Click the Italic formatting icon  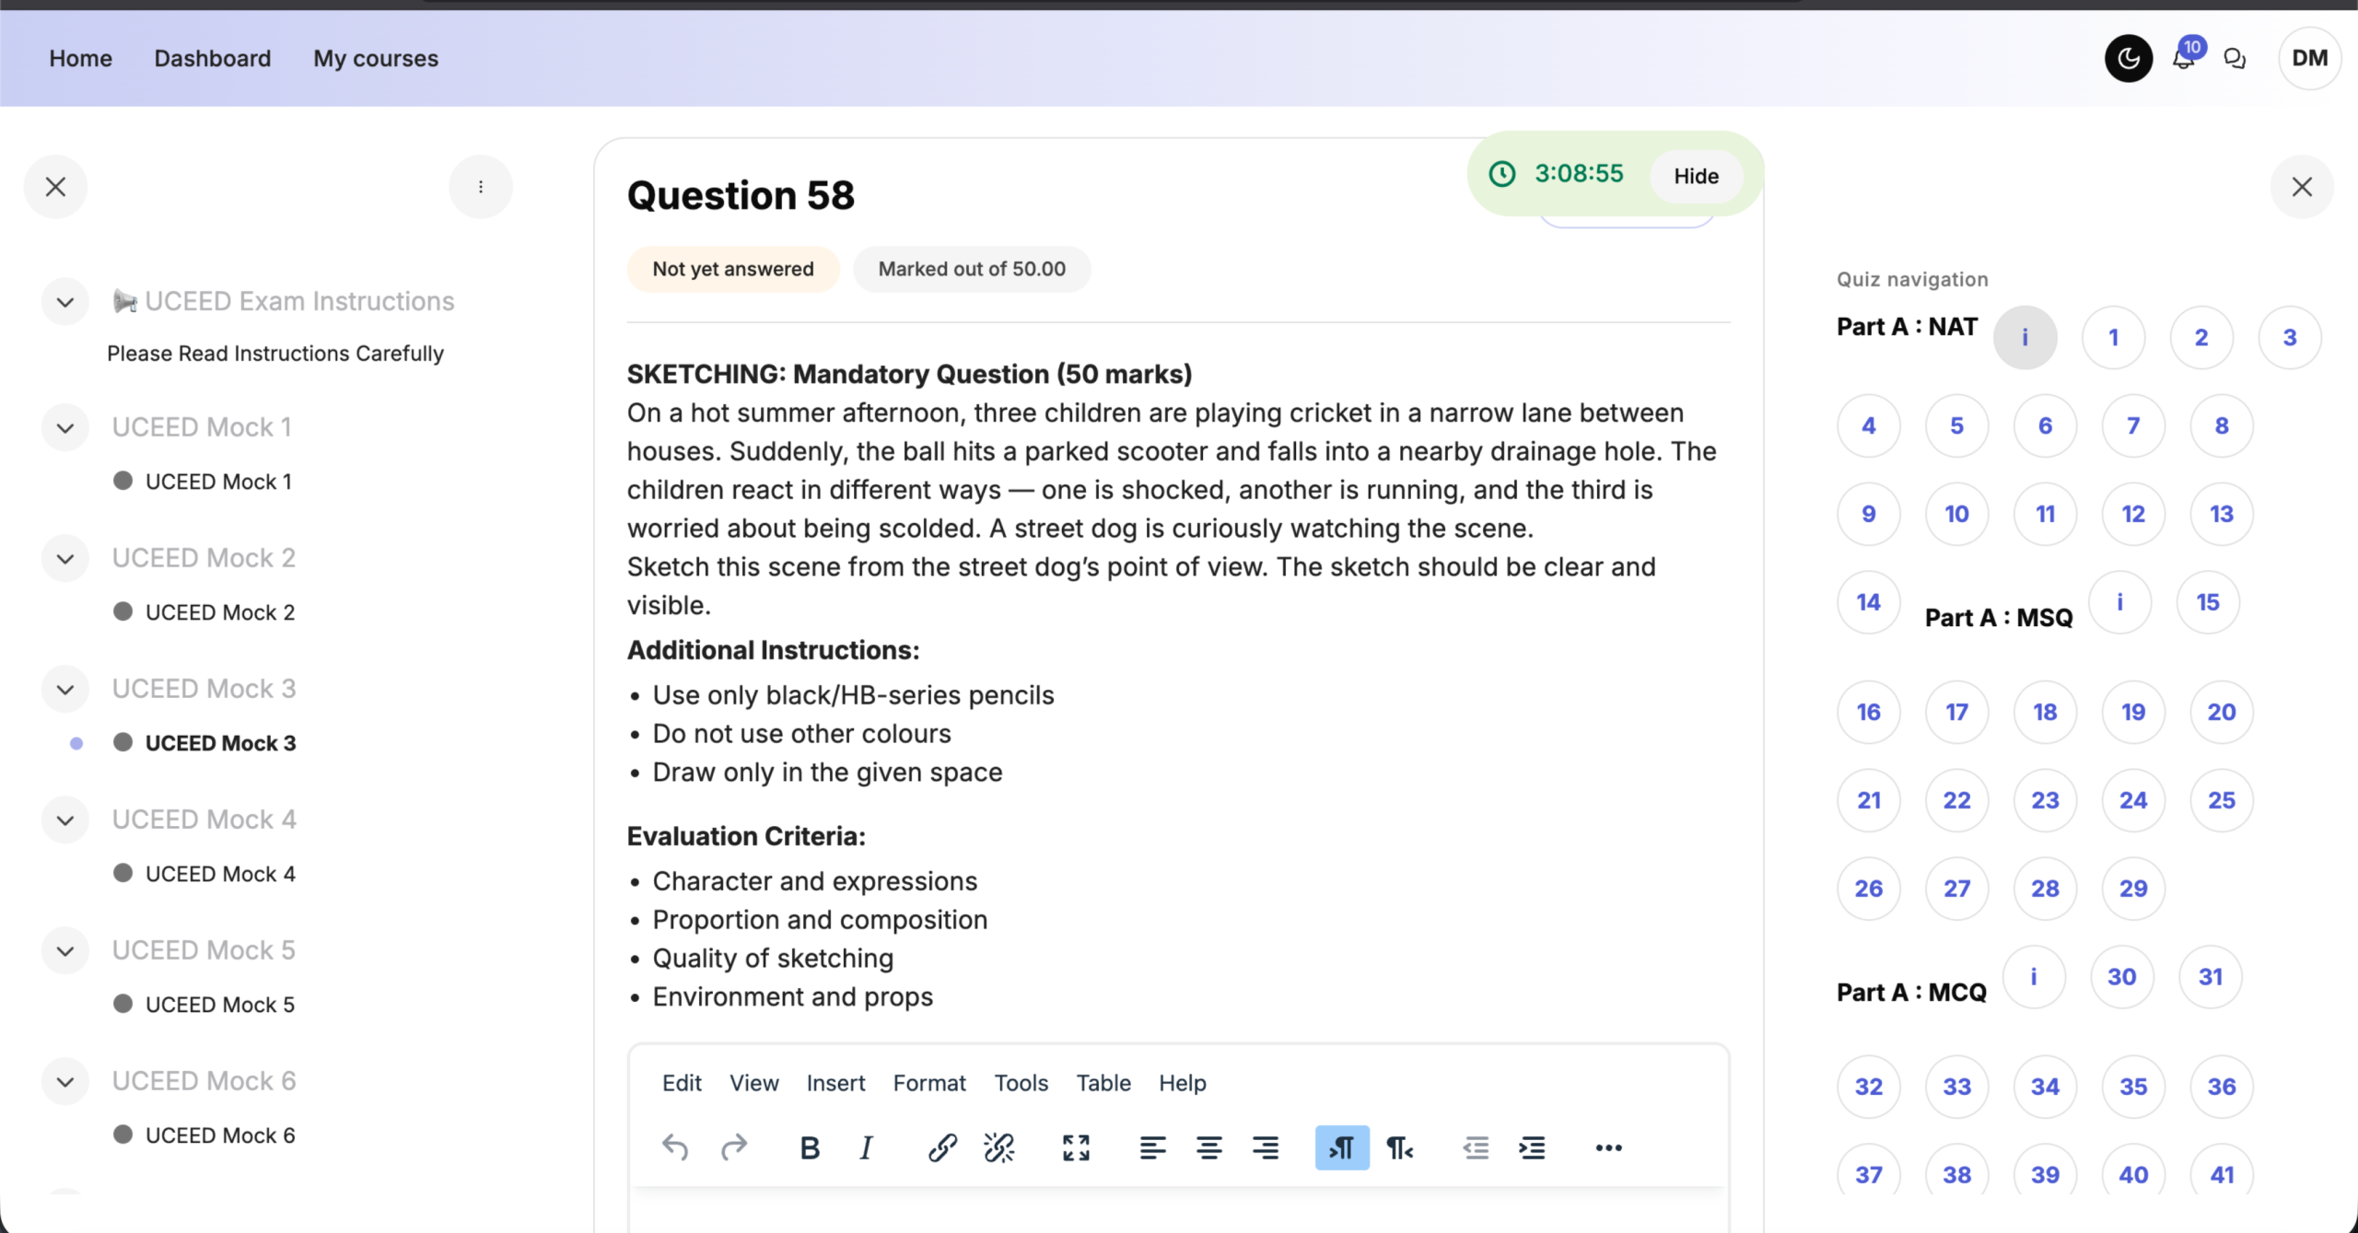(866, 1147)
